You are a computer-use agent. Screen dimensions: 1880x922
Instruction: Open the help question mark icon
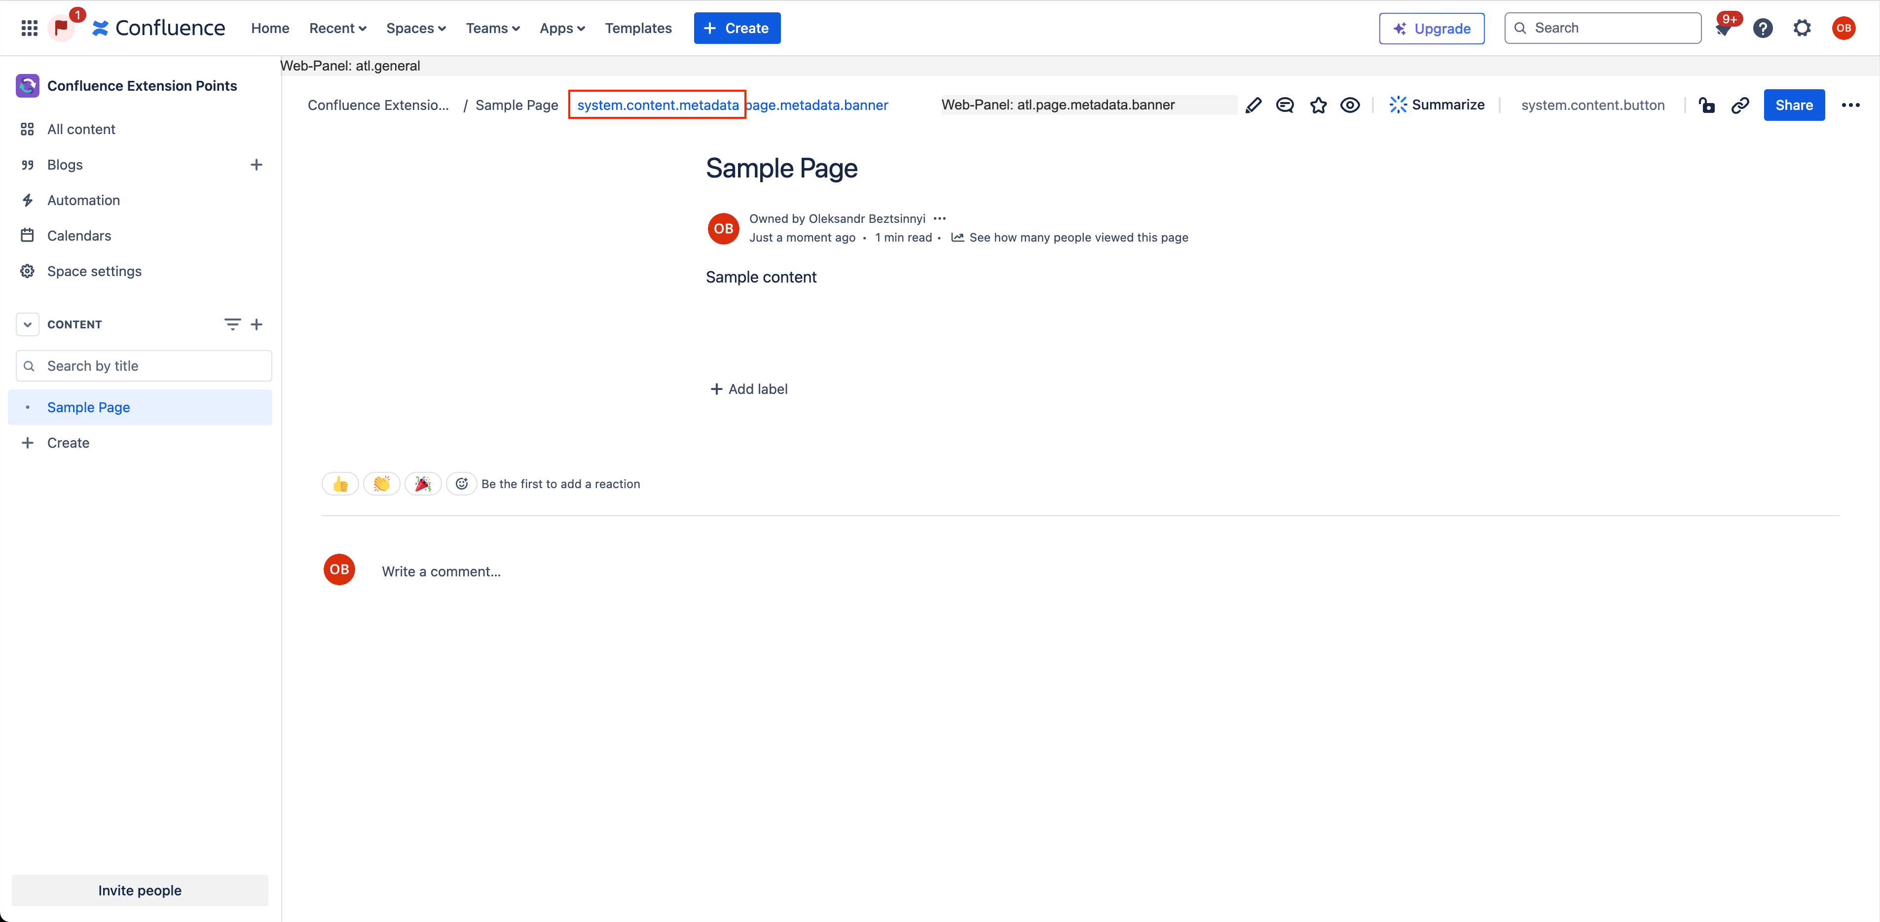pyautogui.click(x=1763, y=28)
